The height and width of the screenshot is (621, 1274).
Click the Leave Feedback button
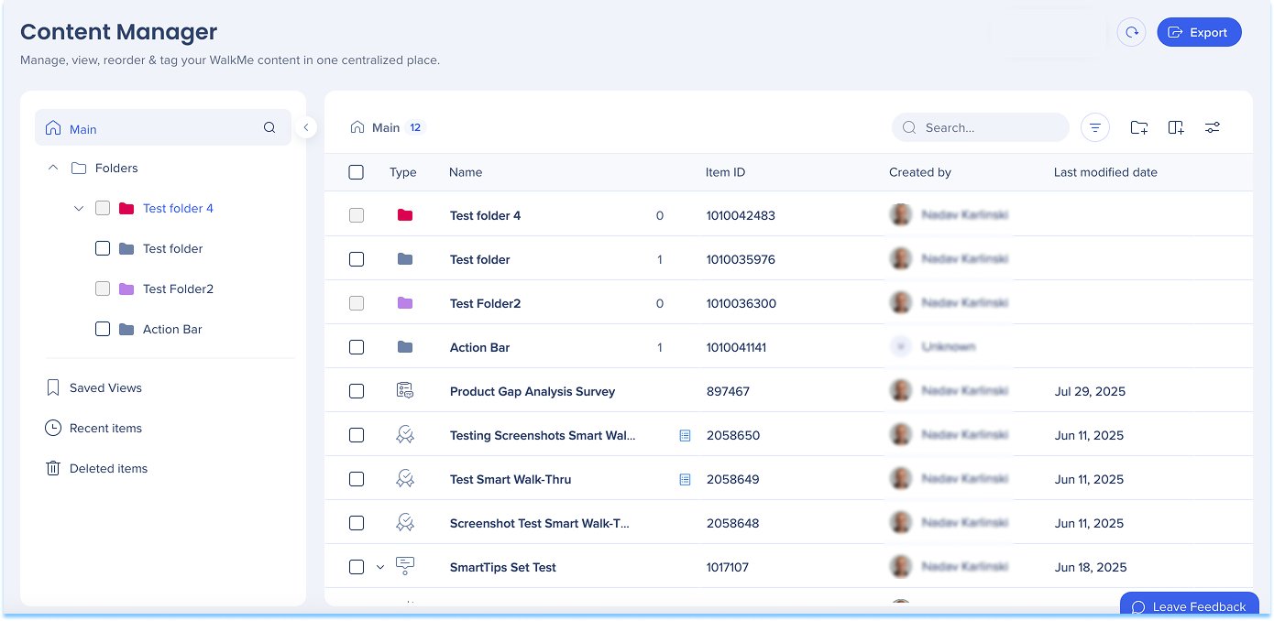coord(1189,606)
